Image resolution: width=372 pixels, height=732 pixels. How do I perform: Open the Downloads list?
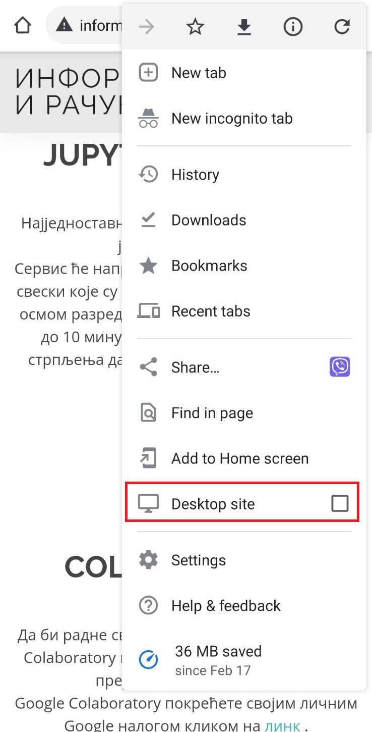pos(209,220)
